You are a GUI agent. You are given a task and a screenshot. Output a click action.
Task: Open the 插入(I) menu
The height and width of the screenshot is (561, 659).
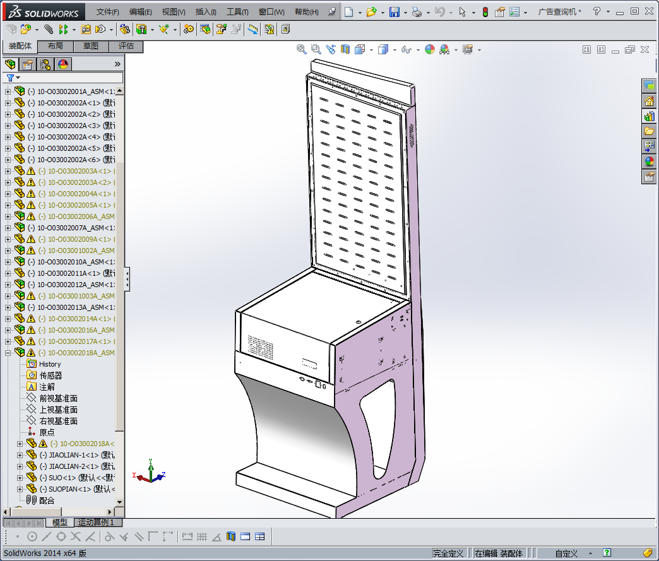click(206, 12)
